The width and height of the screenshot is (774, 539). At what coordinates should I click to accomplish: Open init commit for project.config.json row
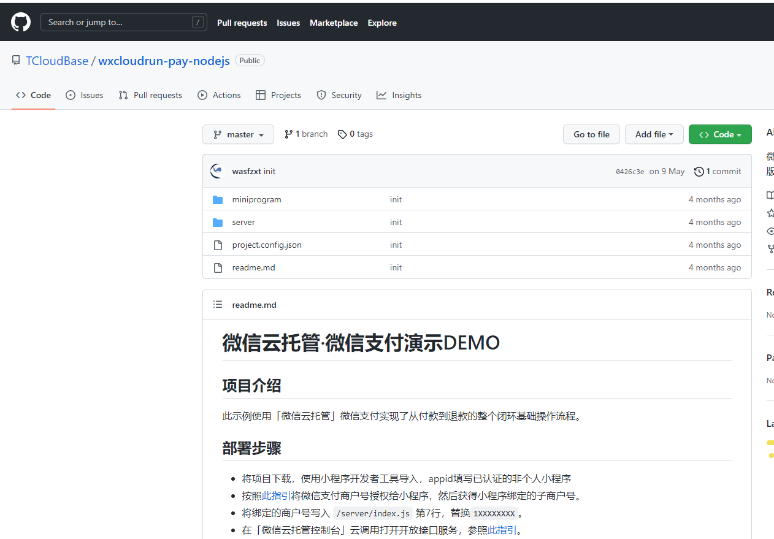[396, 245]
